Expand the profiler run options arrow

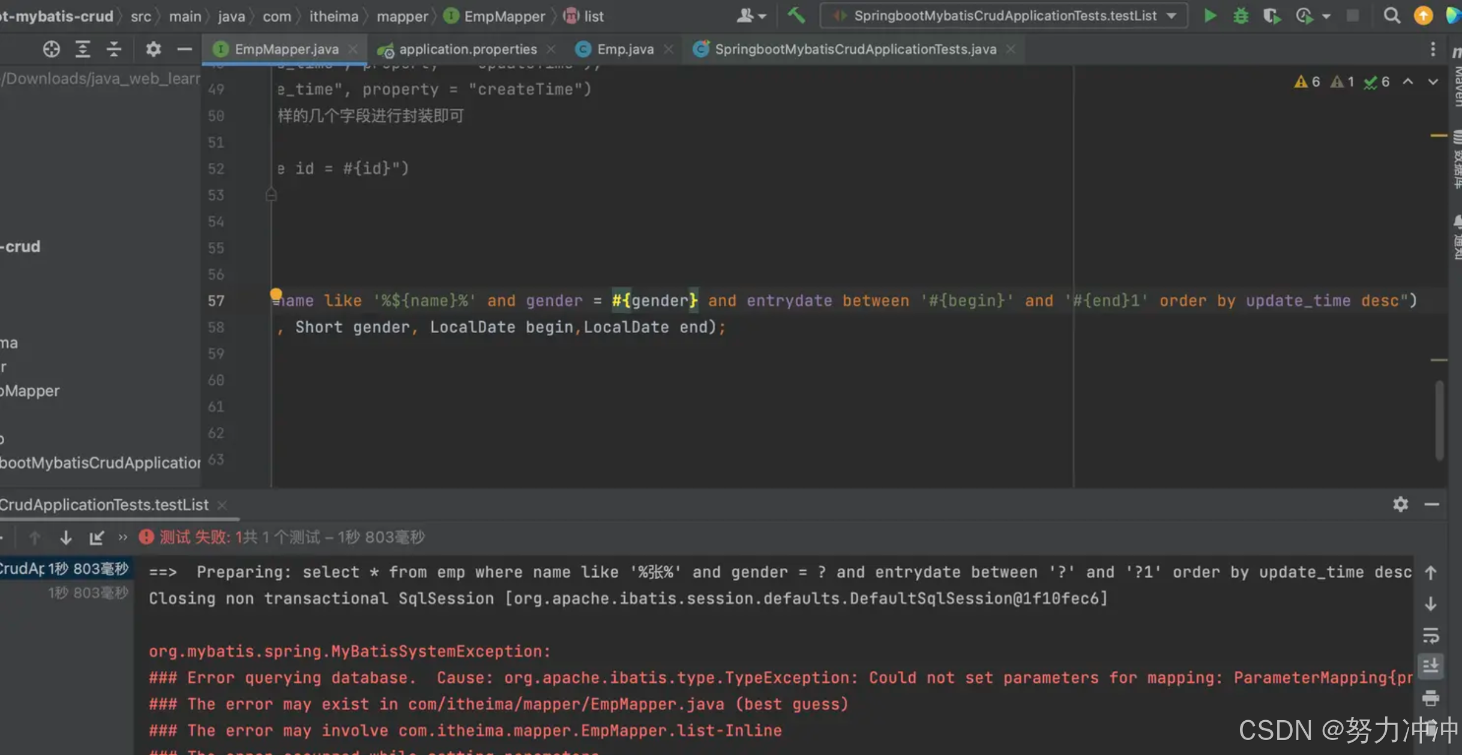click(1326, 16)
